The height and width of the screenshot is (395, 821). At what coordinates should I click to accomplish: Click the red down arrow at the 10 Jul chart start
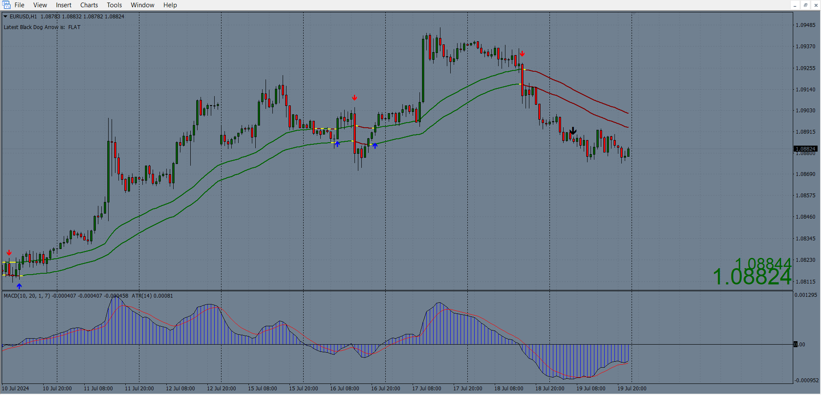(9, 253)
